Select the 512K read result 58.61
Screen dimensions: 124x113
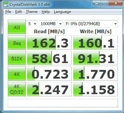click(x=49, y=58)
